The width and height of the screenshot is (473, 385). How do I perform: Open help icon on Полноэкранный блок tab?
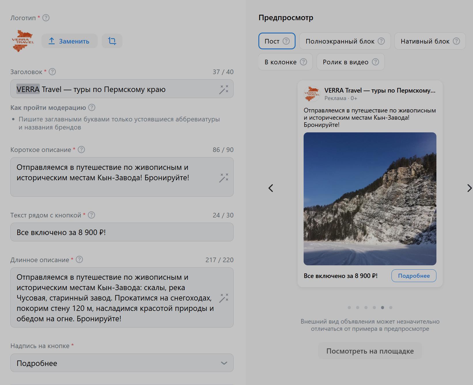pyautogui.click(x=381, y=41)
